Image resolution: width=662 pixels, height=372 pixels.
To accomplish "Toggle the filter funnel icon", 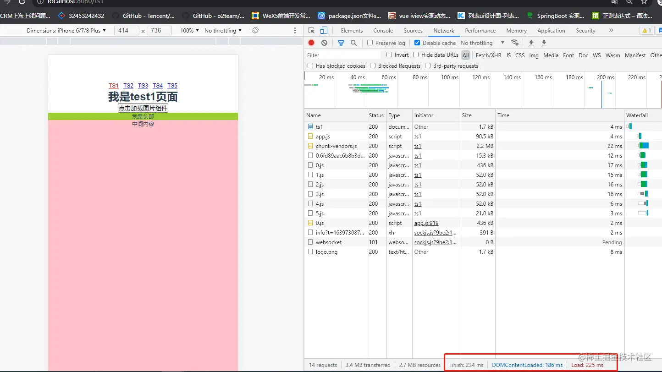I will tap(341, 43).
